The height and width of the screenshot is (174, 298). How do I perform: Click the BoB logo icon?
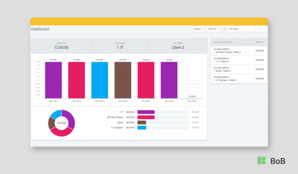tap(261, 161)
